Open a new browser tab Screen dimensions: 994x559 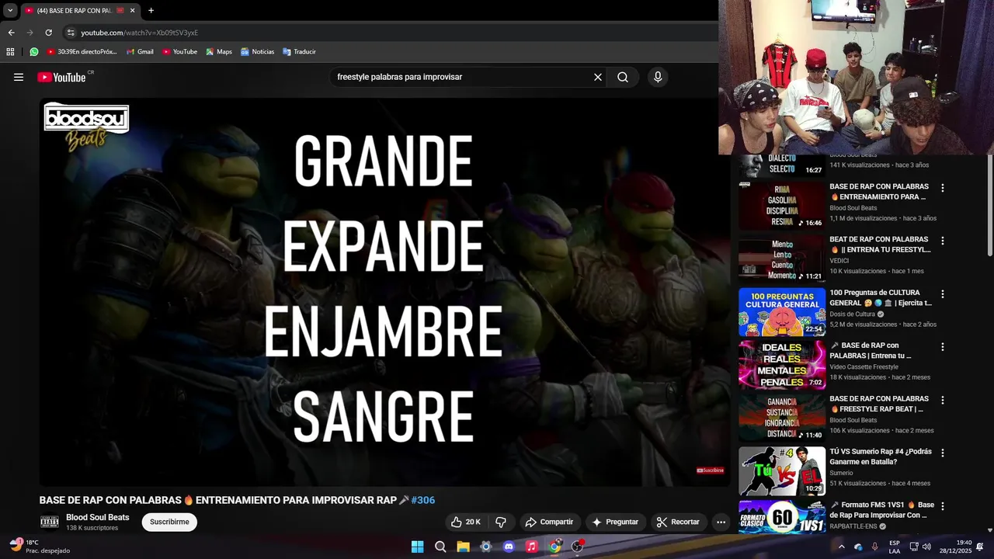tap(151, 11)
